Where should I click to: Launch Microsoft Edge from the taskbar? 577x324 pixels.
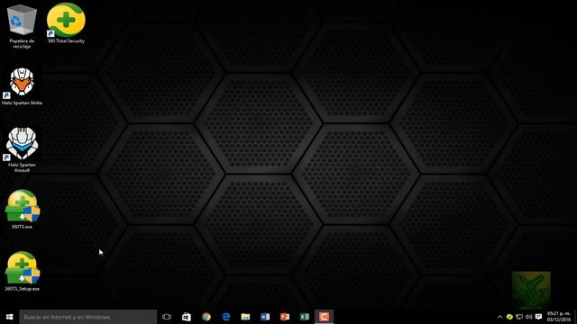pos(226,317)
